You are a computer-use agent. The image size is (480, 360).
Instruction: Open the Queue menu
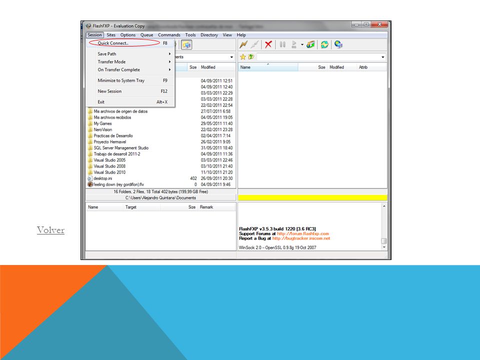click(146, 35)
